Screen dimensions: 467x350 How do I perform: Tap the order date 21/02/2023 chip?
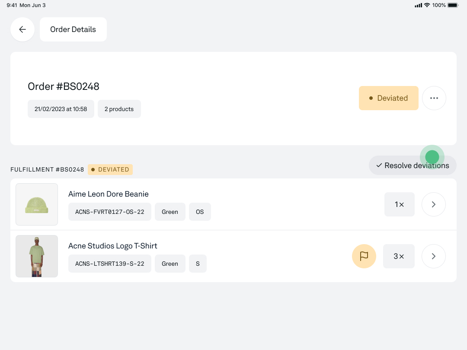click(x=61, y=109)
